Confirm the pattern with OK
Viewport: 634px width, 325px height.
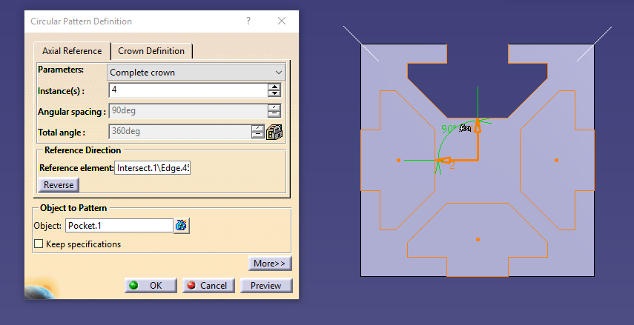(151, 286)
